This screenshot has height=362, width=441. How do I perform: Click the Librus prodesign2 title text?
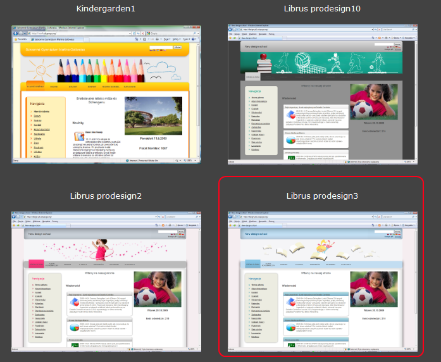(x=106, y=196)
